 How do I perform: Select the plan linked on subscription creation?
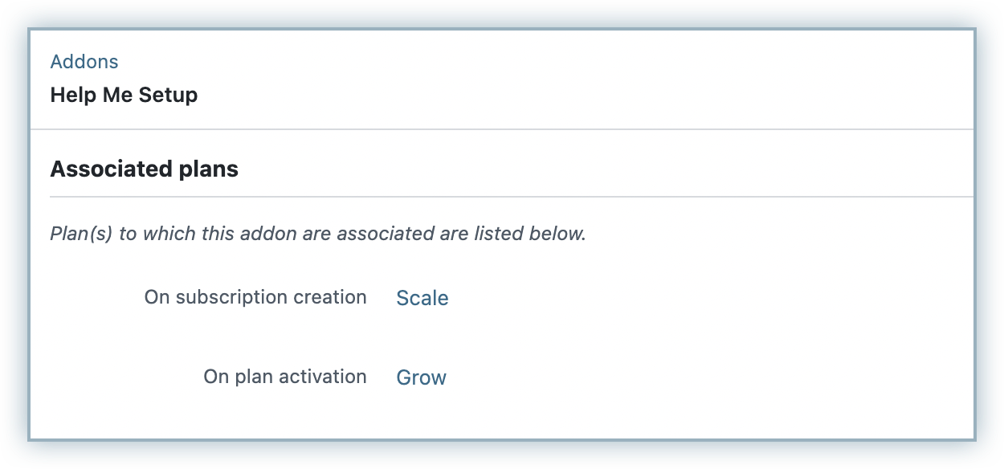point(422,298)
